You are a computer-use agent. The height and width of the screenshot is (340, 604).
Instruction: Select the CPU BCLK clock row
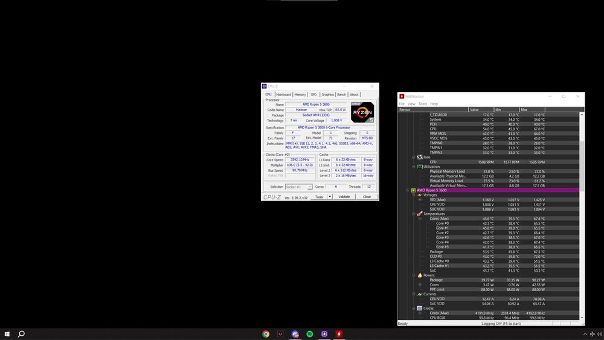coord(489,318)
